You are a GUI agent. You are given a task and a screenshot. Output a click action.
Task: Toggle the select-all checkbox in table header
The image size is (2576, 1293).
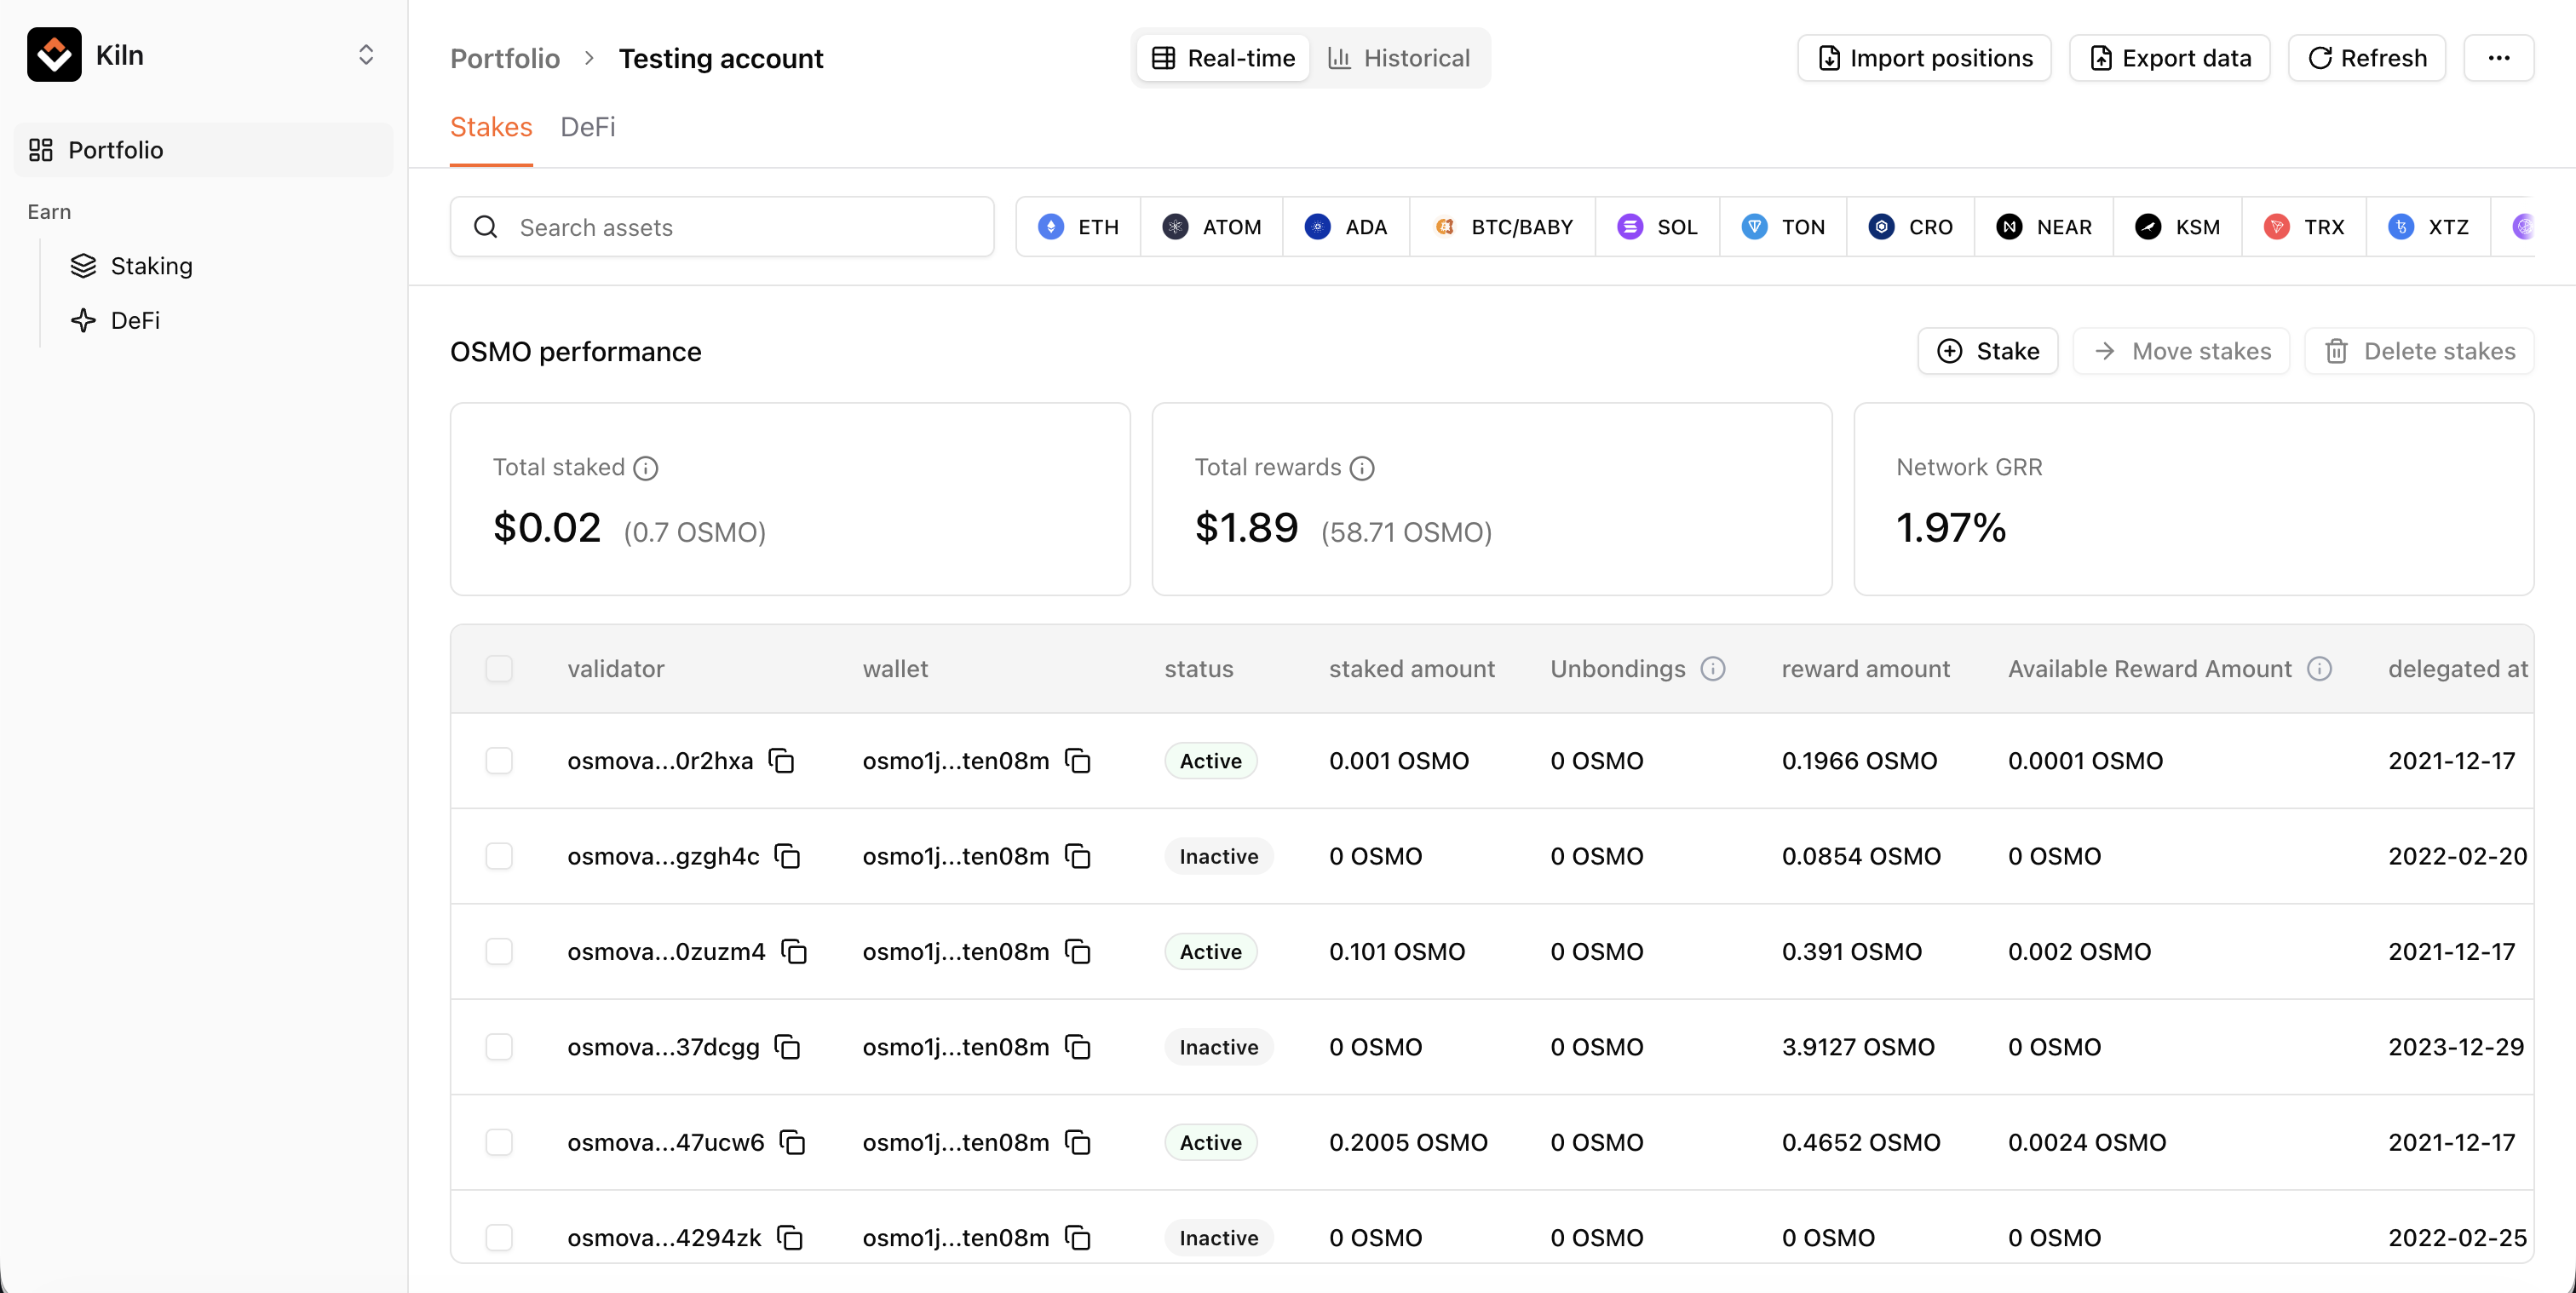499,669
